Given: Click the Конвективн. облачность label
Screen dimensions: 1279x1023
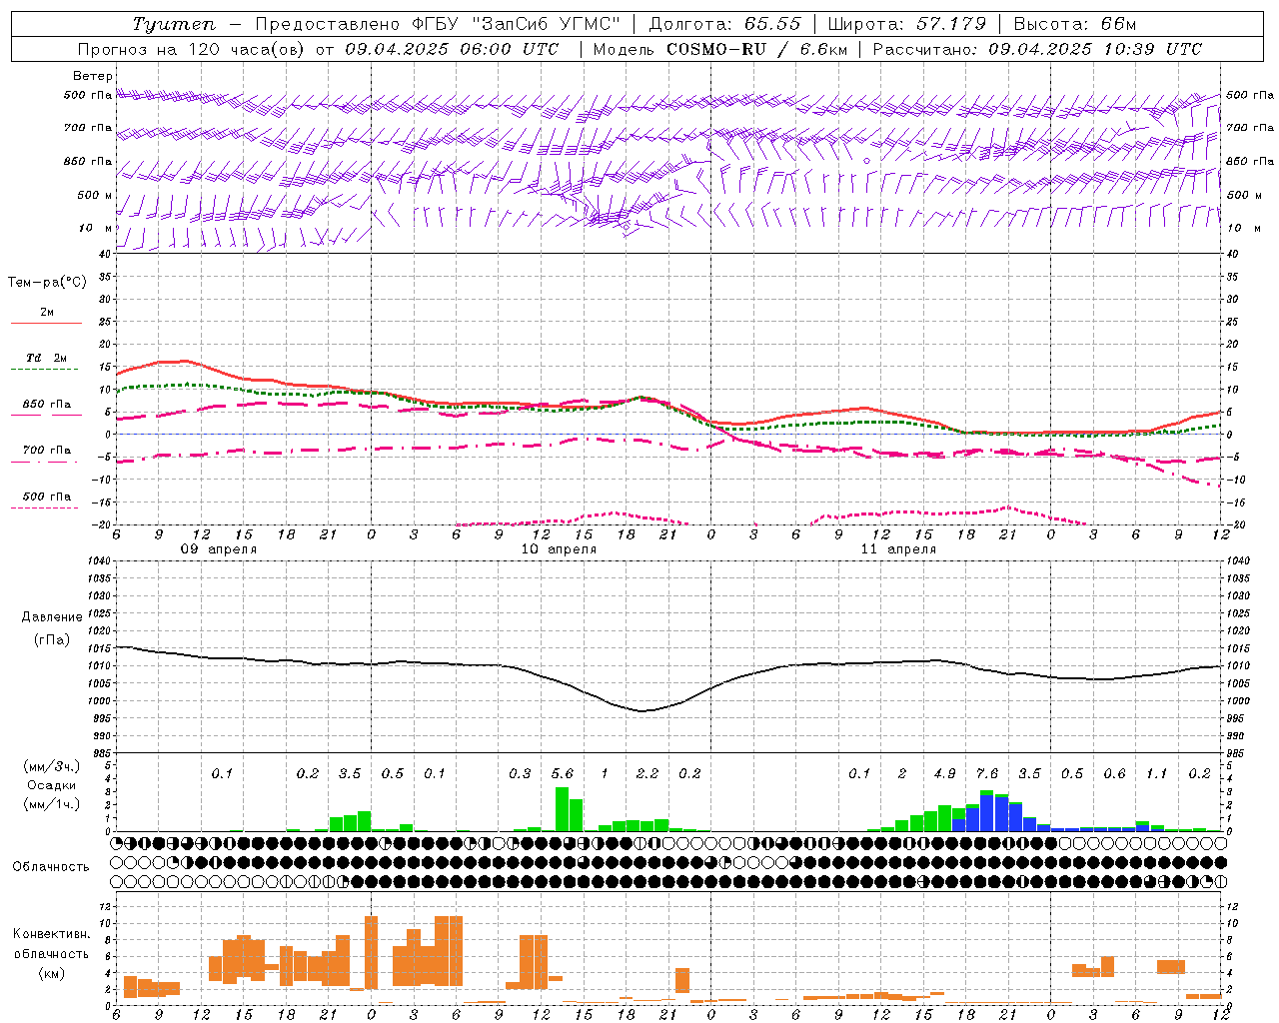Looking at the screenshot, I should [51, 944].
